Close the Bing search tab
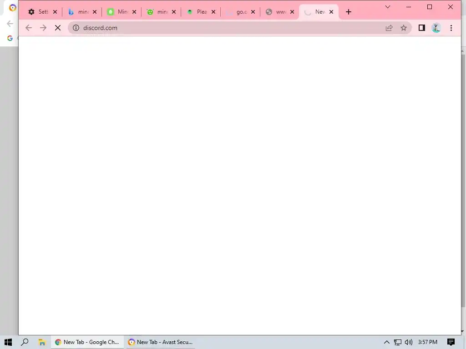This screenshot has height=349, width=466. (x=95, y=12)
